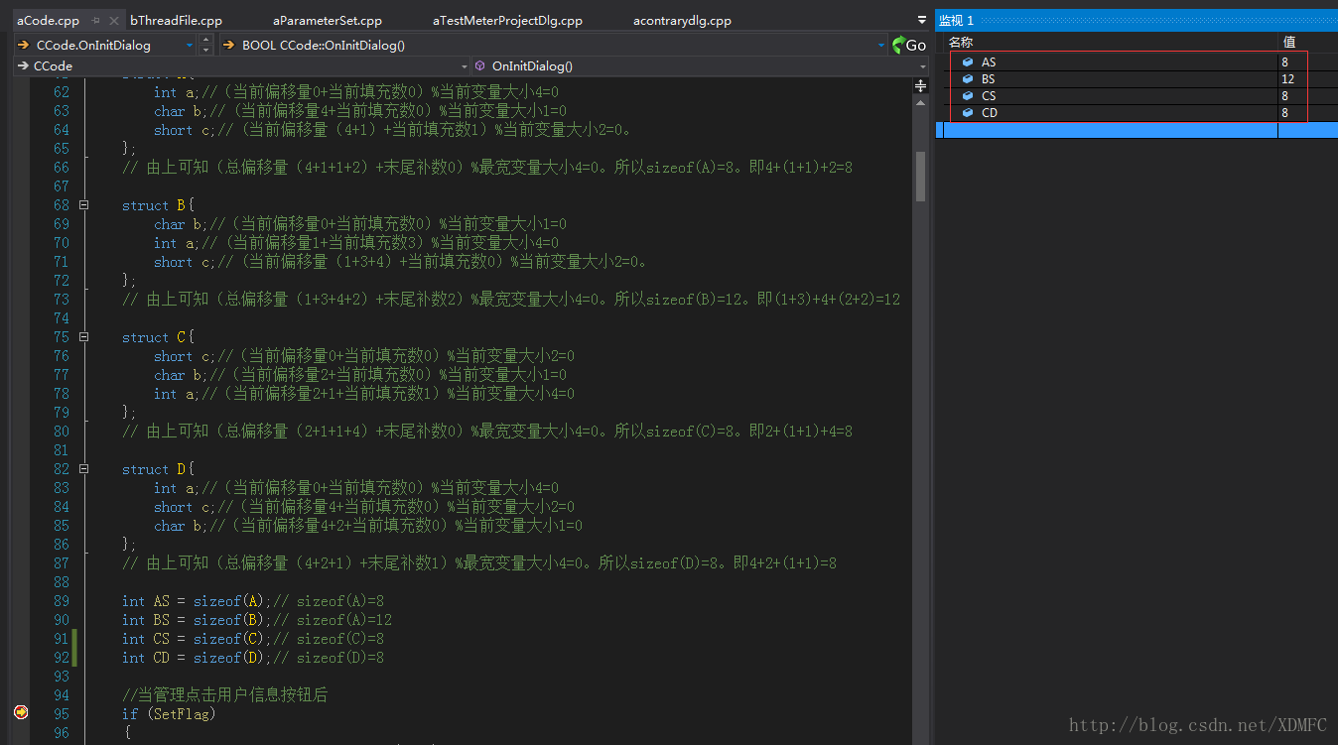Click the AS variable cube icon
The image size is (1338, 745).
coord(968,62)
